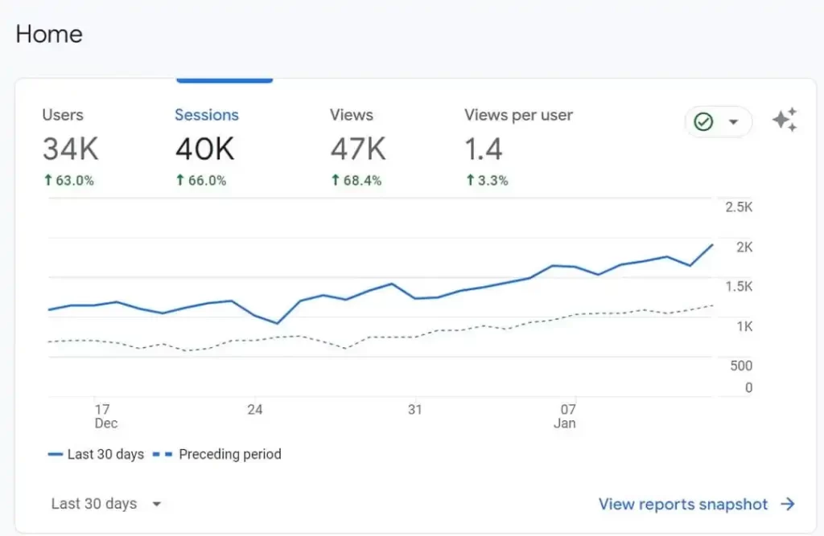The image size is (824, 536).
Task: Click the 40K sessions value
Action: click(x=204, y=149)
